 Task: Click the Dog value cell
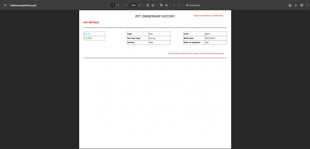pos(159,34)
